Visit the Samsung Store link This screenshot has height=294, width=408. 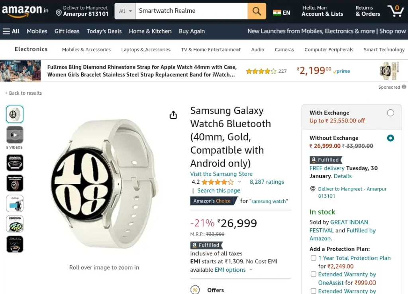click(221, 174)
